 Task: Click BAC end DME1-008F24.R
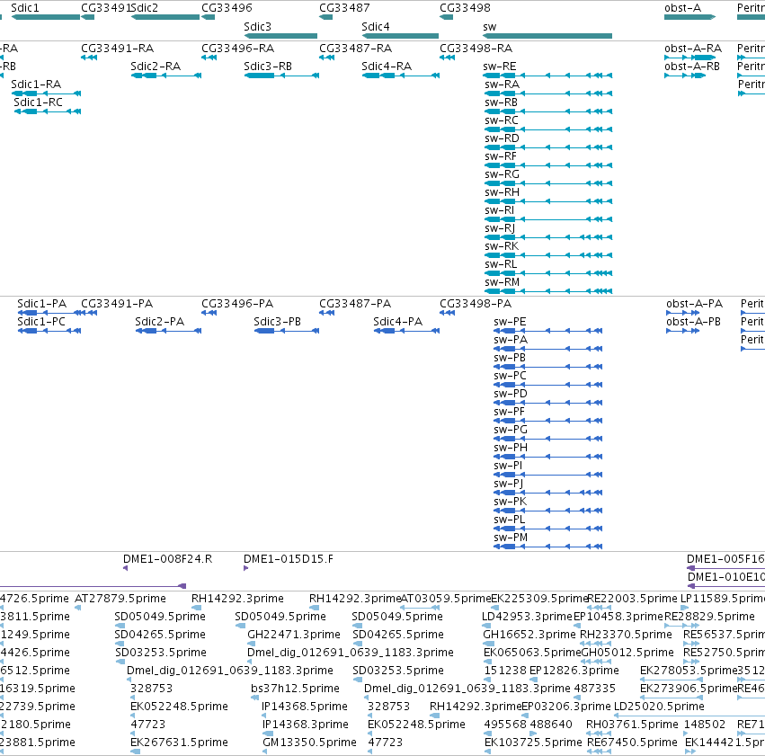125,568
